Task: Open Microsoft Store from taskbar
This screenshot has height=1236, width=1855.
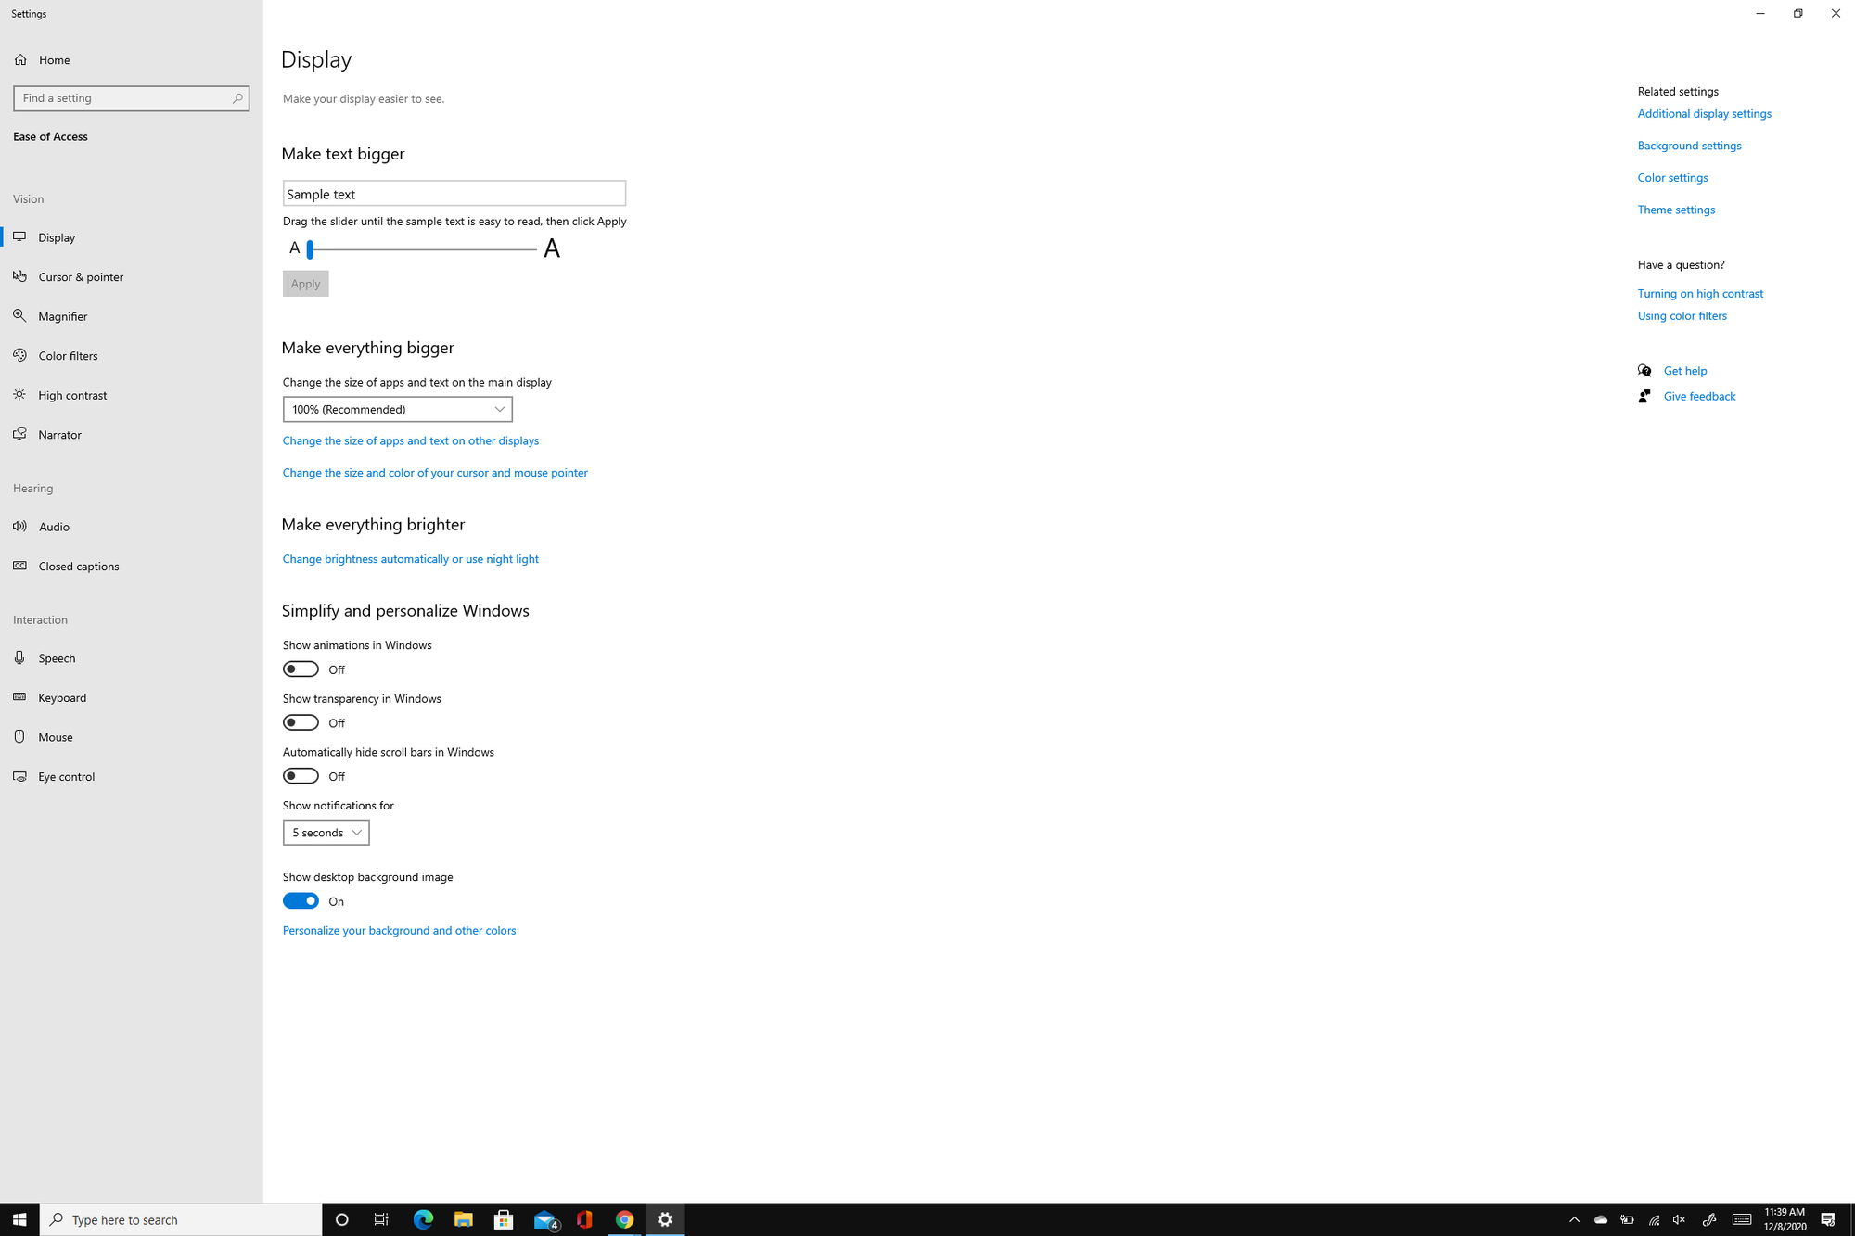Action: point(504,1219)
